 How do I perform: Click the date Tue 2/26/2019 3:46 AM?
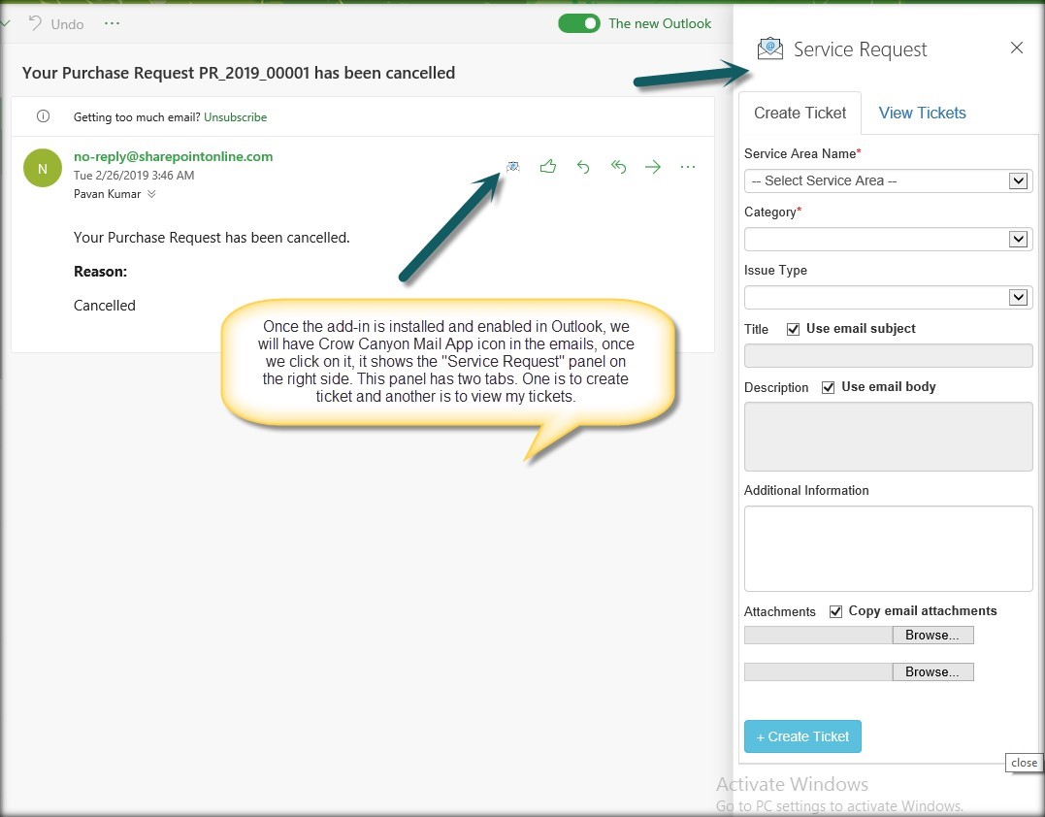[134, 176]
